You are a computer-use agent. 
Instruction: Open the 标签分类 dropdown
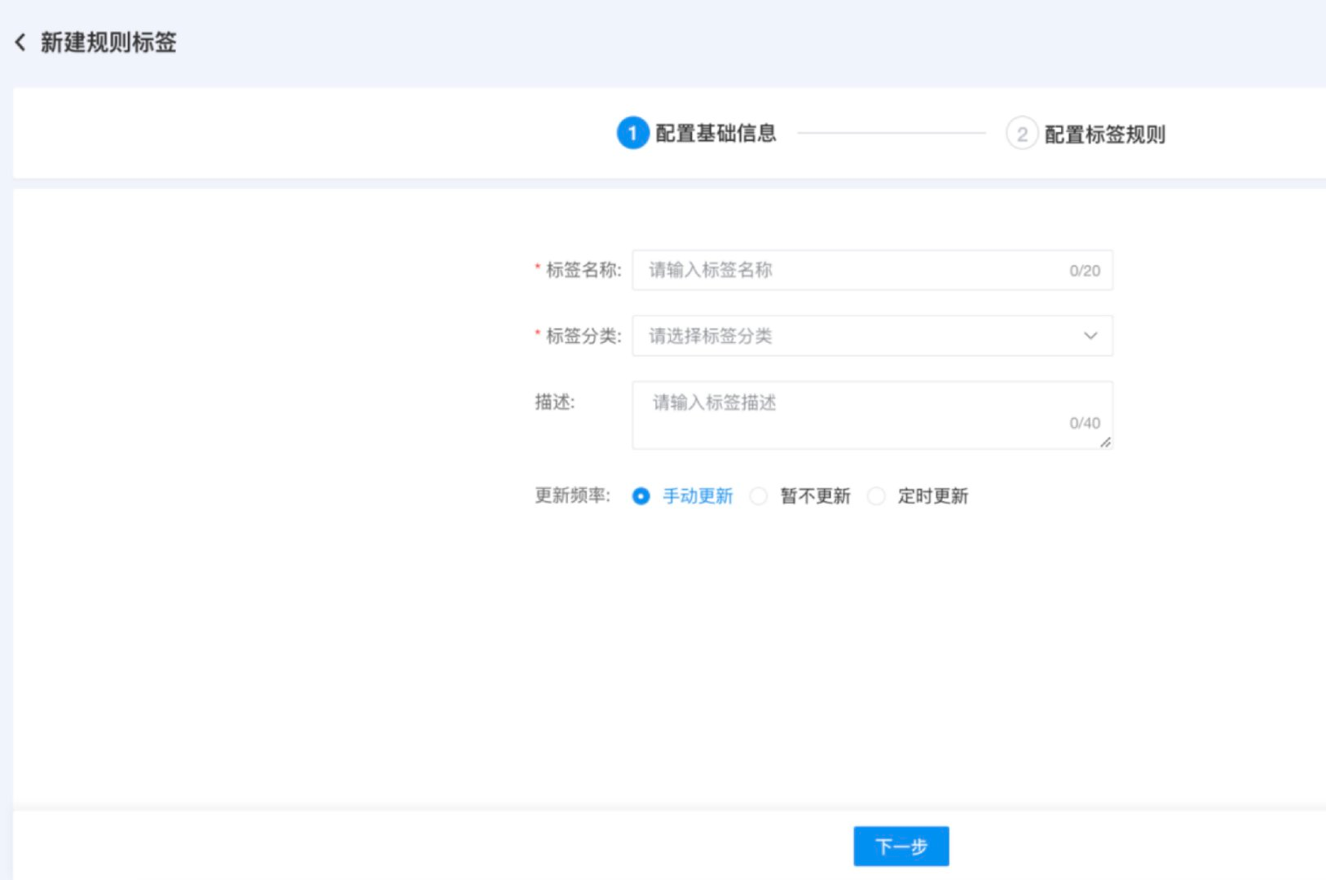(x=872, y=336)
